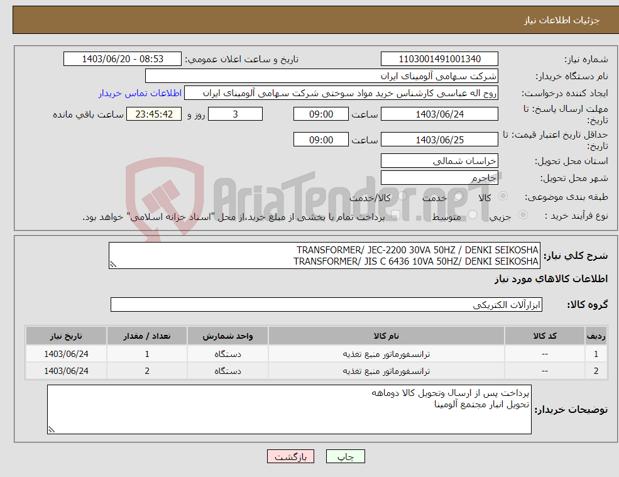Select the جزیی purchase type radio

pos(523,215)
